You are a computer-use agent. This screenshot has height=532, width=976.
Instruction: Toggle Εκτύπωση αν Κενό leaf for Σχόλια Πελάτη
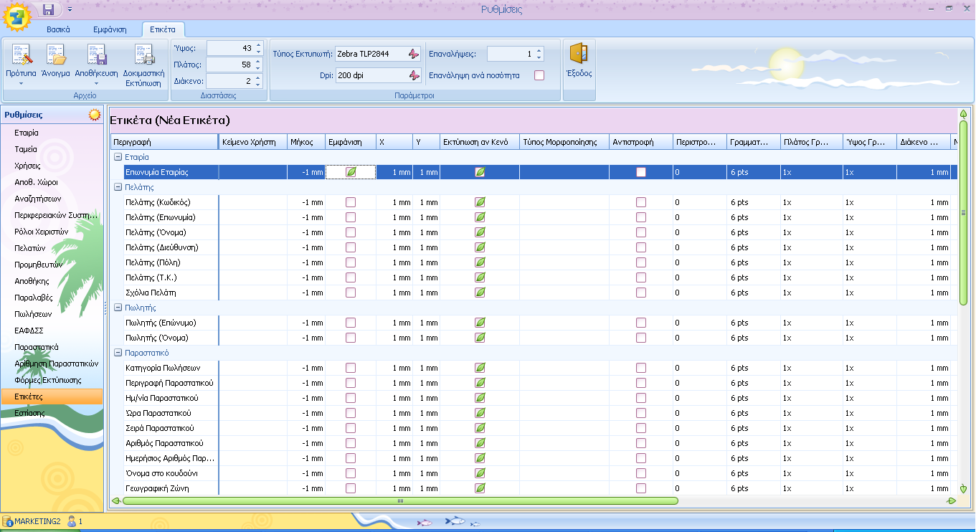[480, 293]
